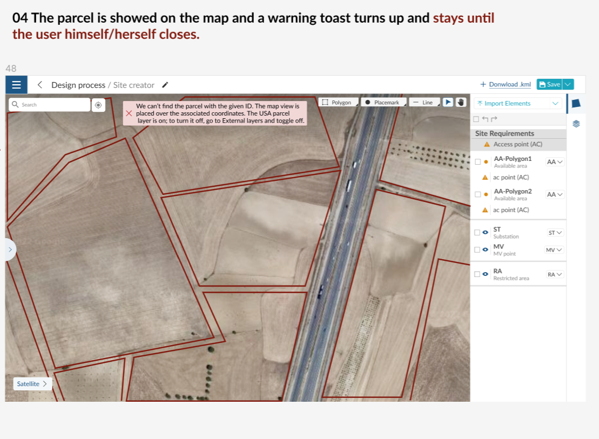Click the Save button

(550, 84)
